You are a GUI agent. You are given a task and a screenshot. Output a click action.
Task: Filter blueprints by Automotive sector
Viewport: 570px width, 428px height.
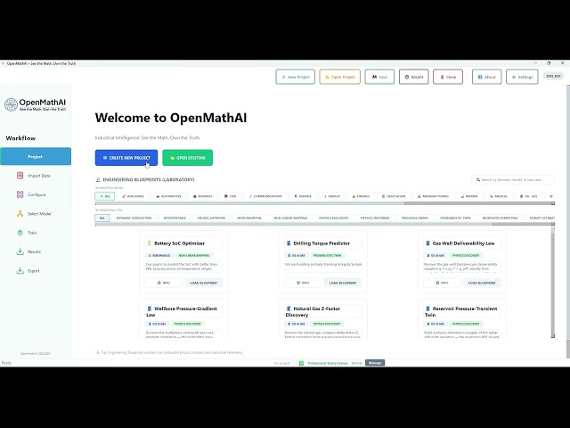pos(168,196)
